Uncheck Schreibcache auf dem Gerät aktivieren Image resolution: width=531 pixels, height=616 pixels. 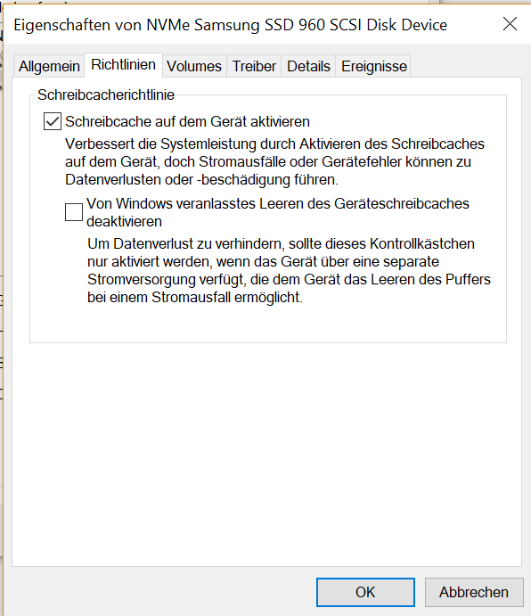[x=53, y=121]
